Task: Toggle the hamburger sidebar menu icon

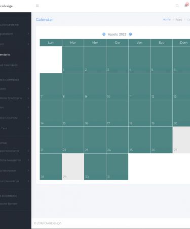Action: coord(37,6)
